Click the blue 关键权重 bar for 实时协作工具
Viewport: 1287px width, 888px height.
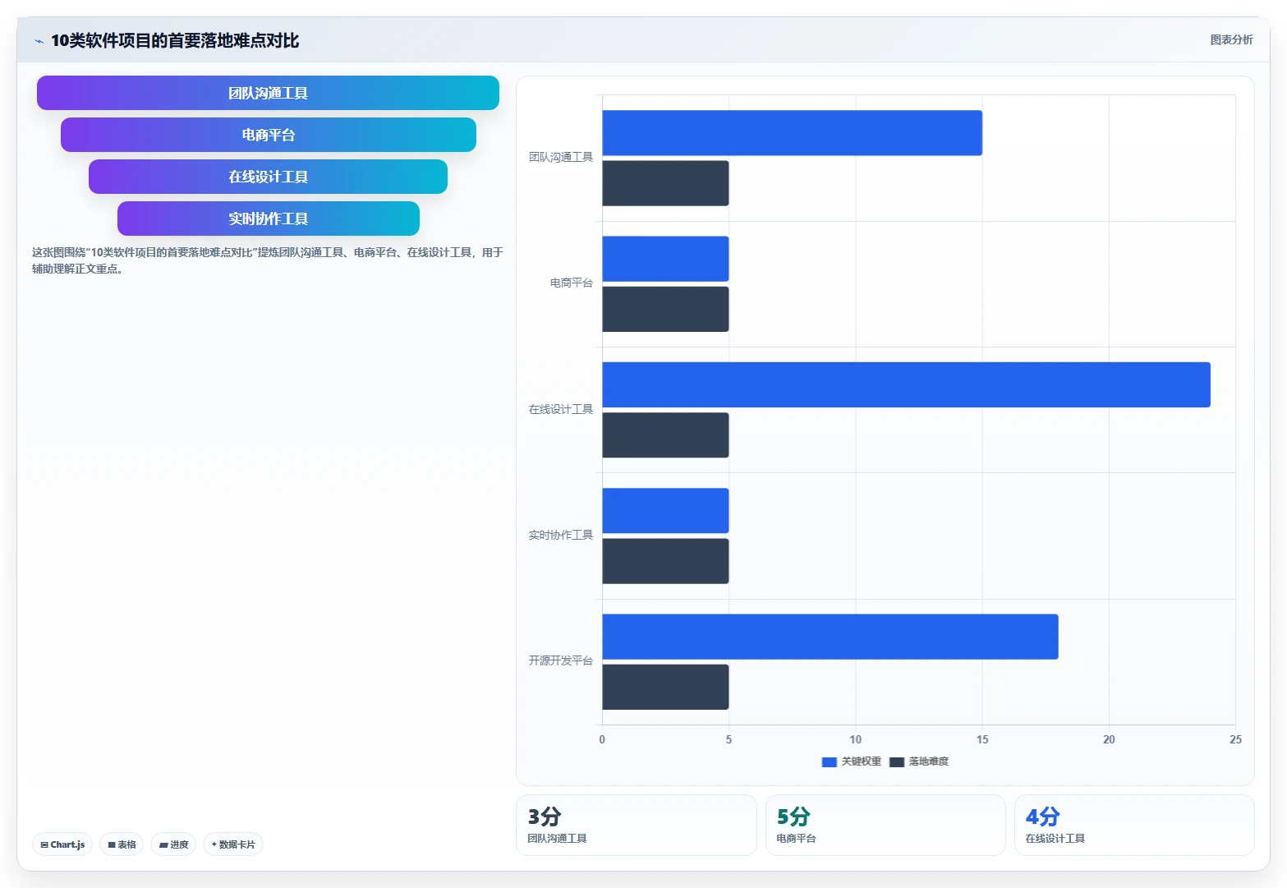tap(665, 511)
